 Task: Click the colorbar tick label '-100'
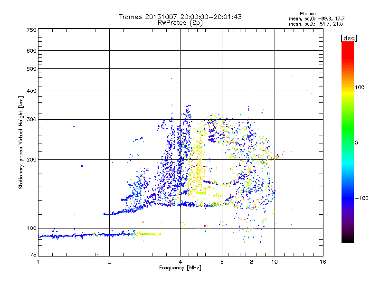coord(361,198)
